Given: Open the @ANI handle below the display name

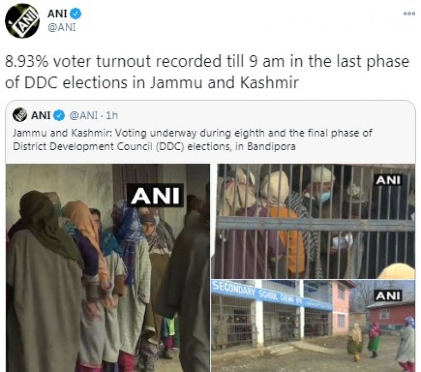Looking at the screenshot, I should (62, 27).
